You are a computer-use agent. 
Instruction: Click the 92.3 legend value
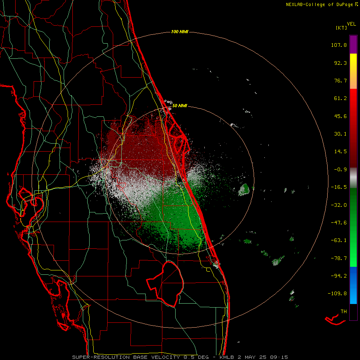[340, 63]
